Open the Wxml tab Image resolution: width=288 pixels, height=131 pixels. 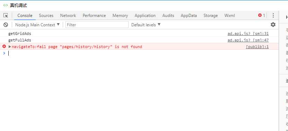click(229, 16)
